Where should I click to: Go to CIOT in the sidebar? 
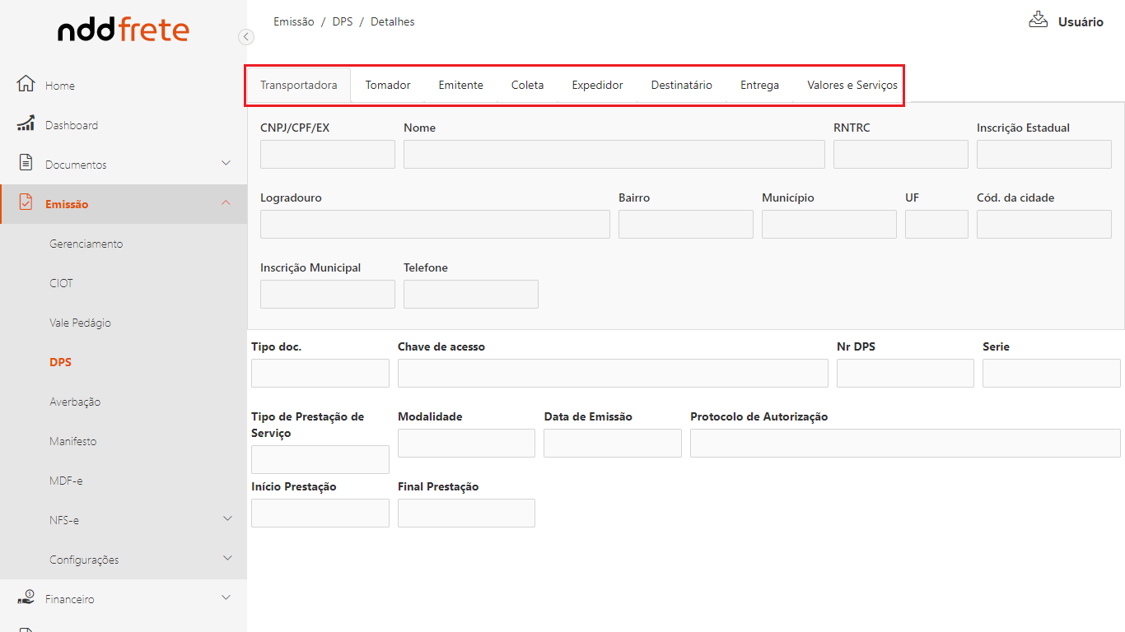[61, 283]
